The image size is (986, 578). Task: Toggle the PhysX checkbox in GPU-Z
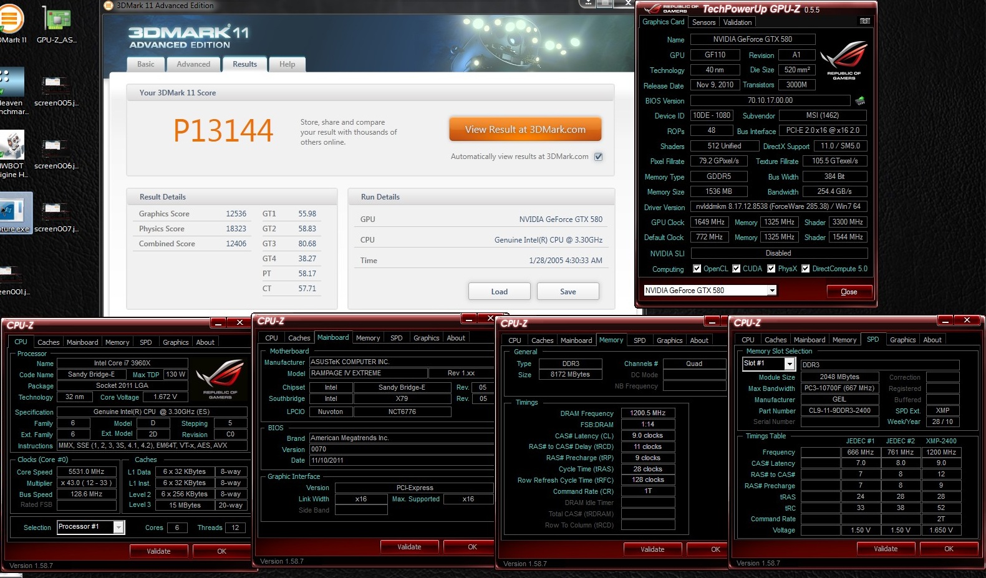771,269
